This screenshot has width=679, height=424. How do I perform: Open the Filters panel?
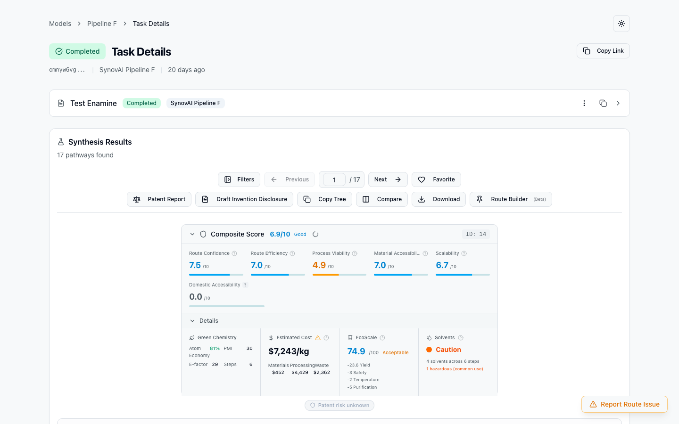tap(239, 179)
